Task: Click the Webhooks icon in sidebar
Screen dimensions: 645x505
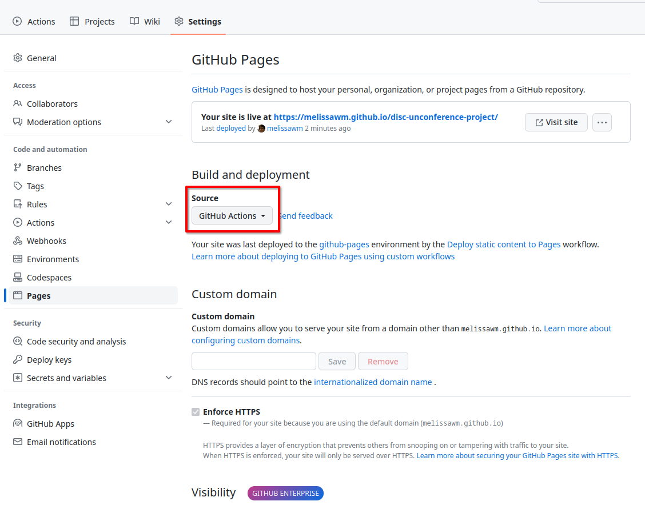Action: point(18,241)
